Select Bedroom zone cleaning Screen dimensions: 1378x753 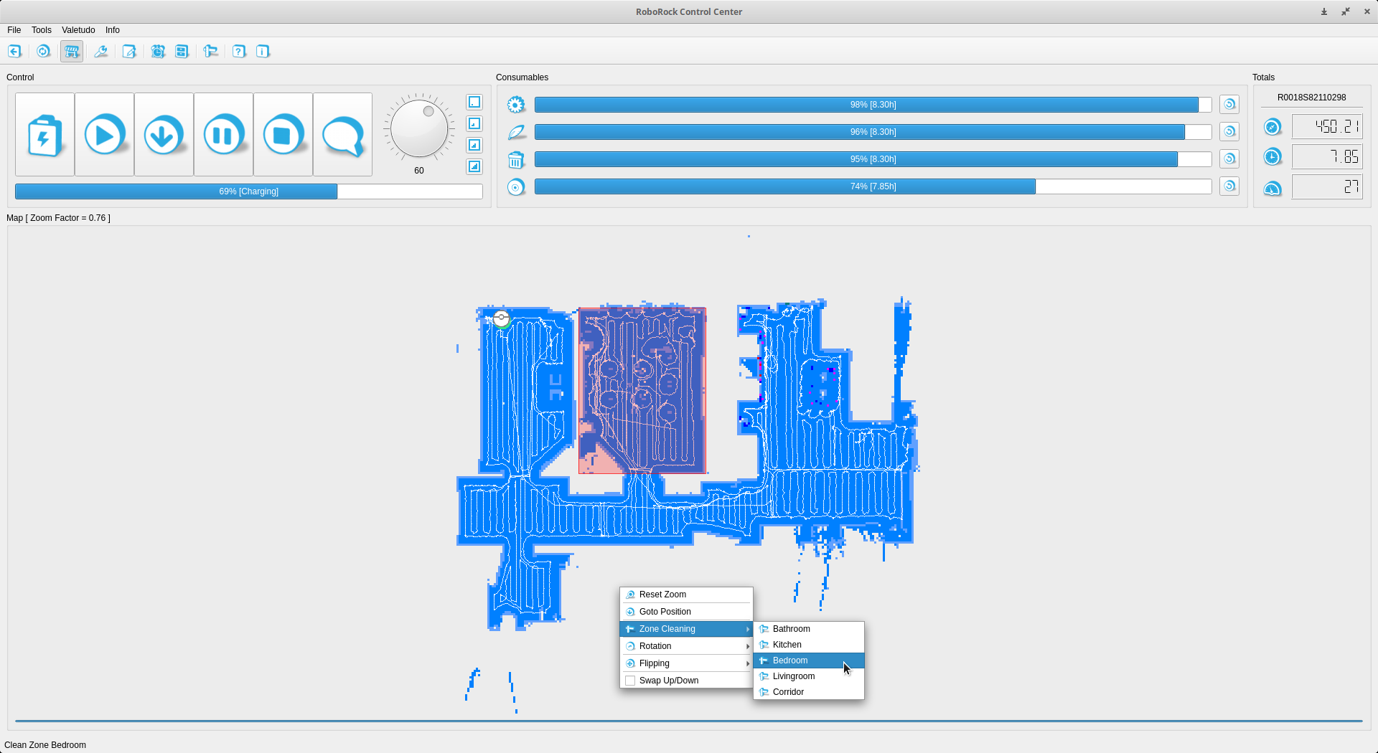809,660
